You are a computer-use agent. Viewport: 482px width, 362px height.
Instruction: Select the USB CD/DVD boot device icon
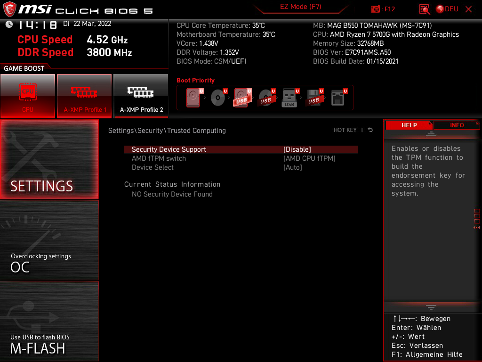[266, 98]
